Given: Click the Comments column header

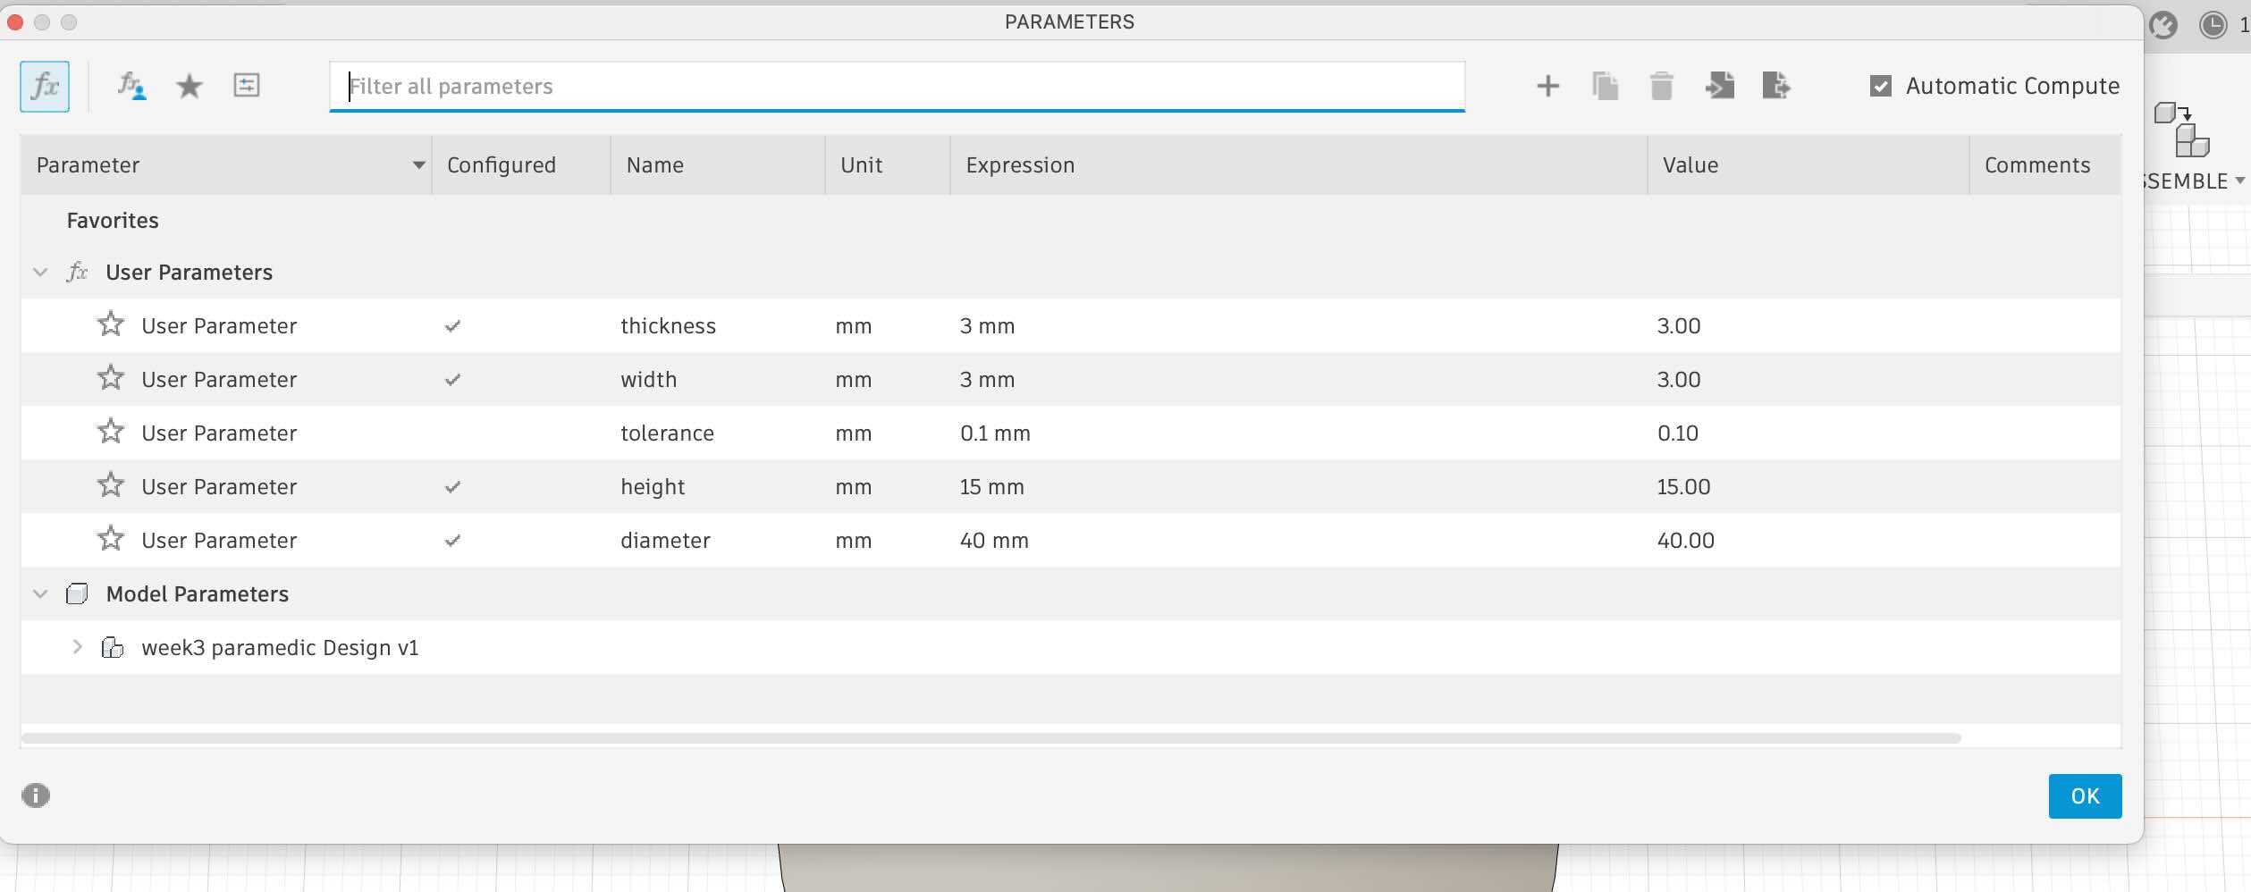Looking at the screenshot, I should point(2045,165).
